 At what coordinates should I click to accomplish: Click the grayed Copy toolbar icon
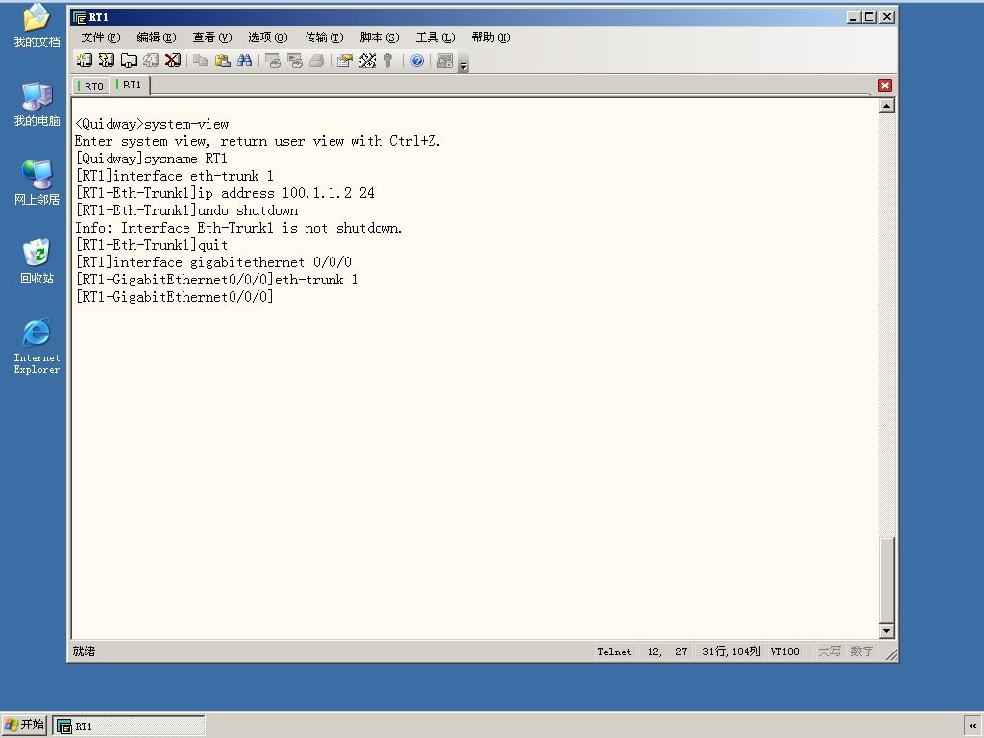[x=200, y=61]
